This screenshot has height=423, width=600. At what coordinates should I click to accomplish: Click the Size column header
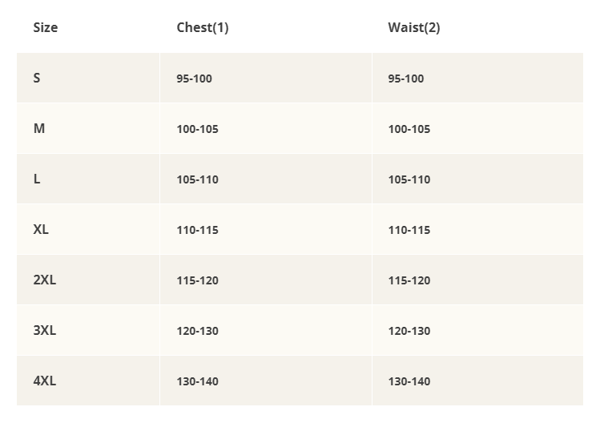pos(45,27)
